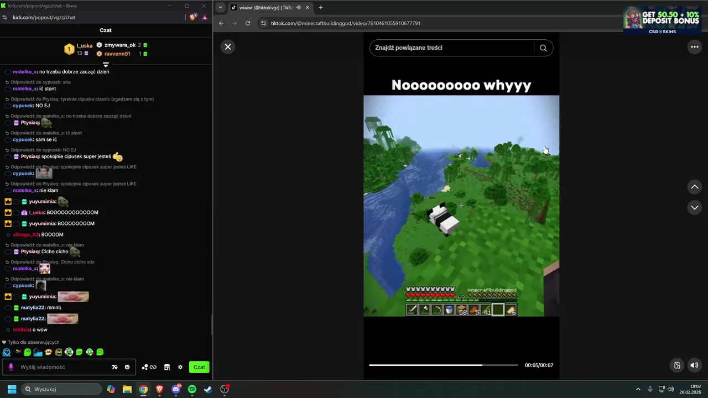This screenshot has width=708, height=398.
Task: Open Copilot from the taskbar
Action: coord(111,389)
